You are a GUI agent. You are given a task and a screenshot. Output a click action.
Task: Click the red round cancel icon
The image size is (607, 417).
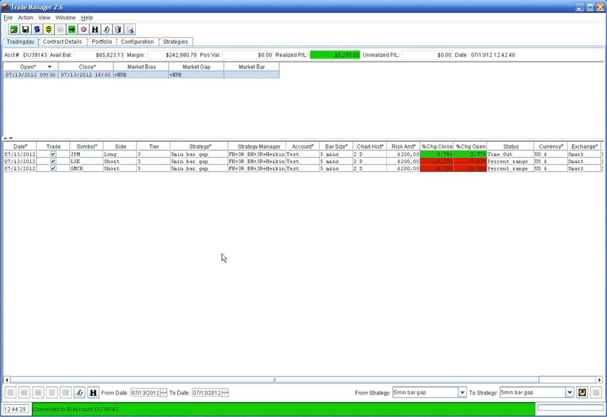pos(83,29)
